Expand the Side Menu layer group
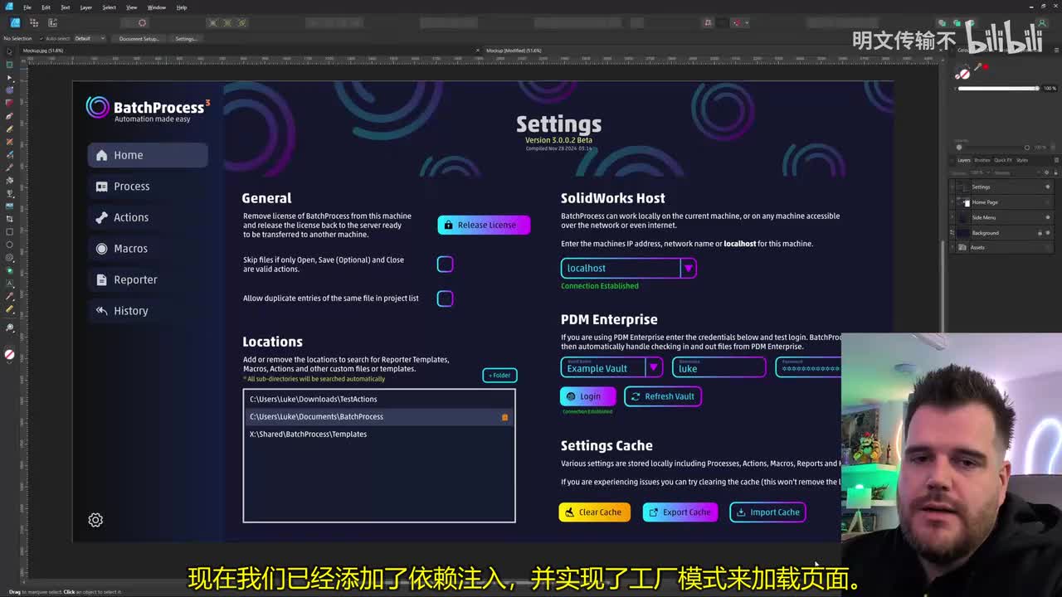 pos(952,217)
